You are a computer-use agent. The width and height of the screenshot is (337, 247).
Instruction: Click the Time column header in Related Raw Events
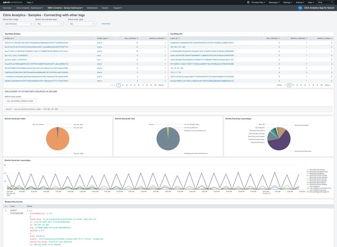click(12, 206)
